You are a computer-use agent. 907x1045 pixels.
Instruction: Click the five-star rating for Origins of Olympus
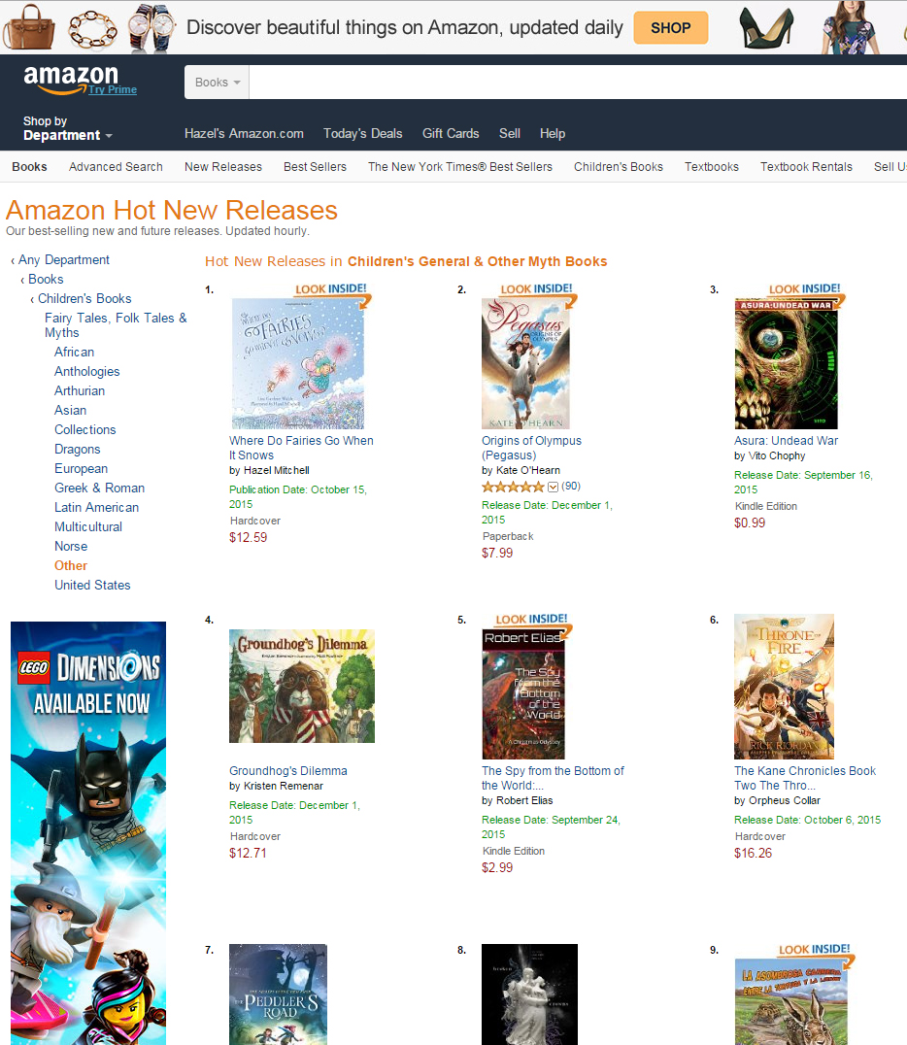point(513,488)
